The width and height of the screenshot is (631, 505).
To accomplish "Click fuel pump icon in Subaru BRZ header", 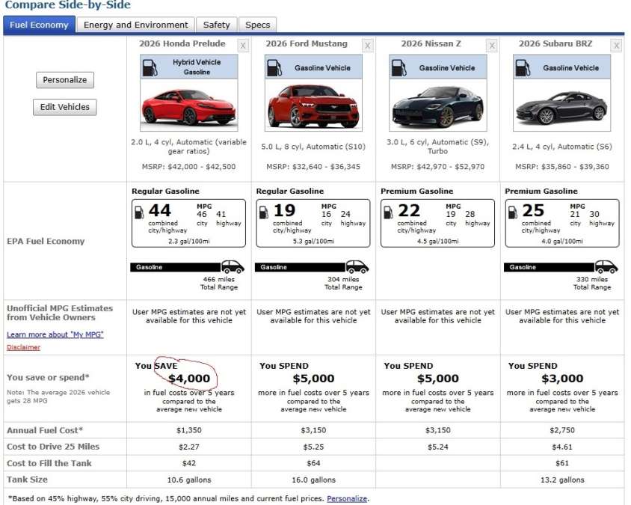I will pyautogui.click(x=523, y=67).
